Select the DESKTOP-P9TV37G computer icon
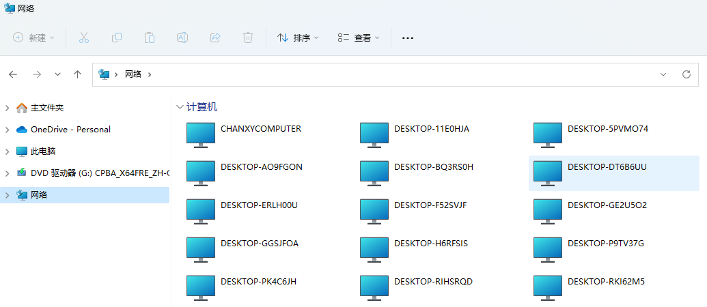 (548, 250)
